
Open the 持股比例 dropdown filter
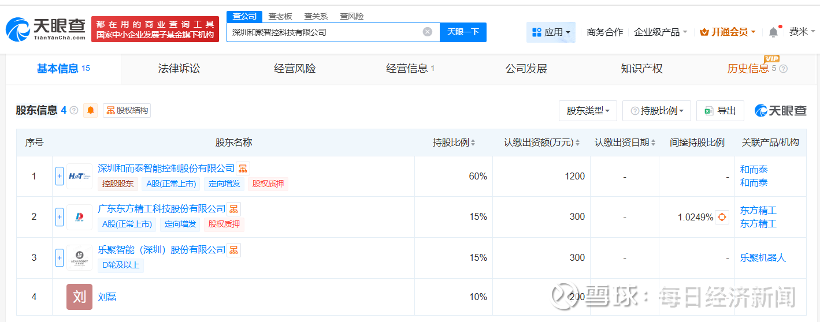coord(656,111)
